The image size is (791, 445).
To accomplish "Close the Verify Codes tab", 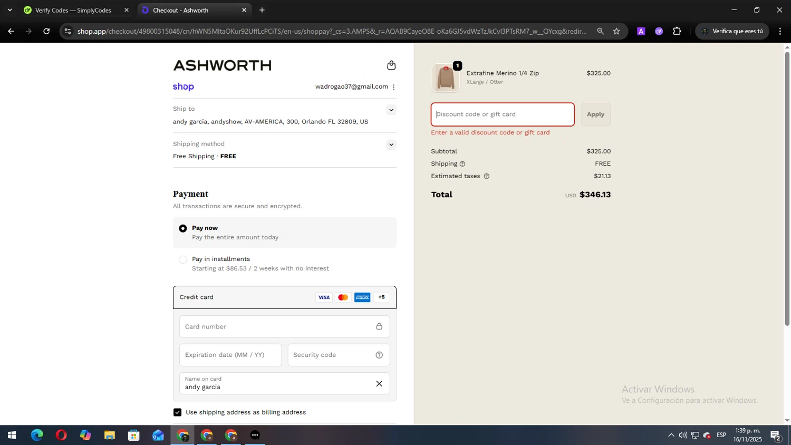I will (126, 10).
